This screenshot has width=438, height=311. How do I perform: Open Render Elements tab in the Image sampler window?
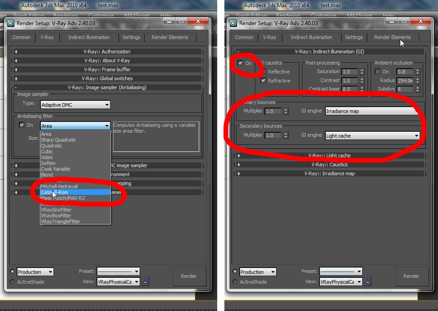coord(170,37)
